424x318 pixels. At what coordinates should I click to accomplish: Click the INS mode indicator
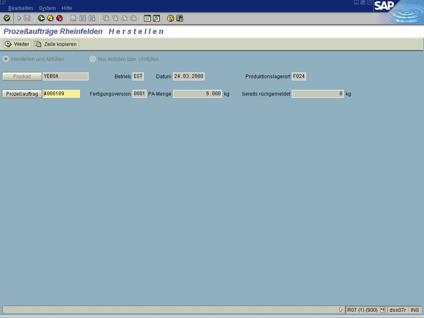click(x=415, y=310)
